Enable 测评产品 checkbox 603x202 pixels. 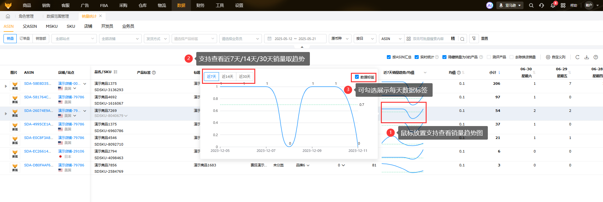489,57
